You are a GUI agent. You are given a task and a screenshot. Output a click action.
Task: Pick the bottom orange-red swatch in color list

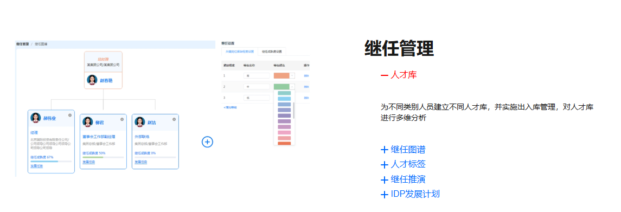click(x=284, y=143)
